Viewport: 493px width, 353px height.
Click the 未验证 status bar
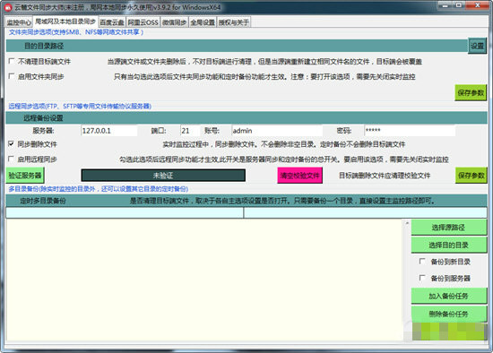[163, 176]
